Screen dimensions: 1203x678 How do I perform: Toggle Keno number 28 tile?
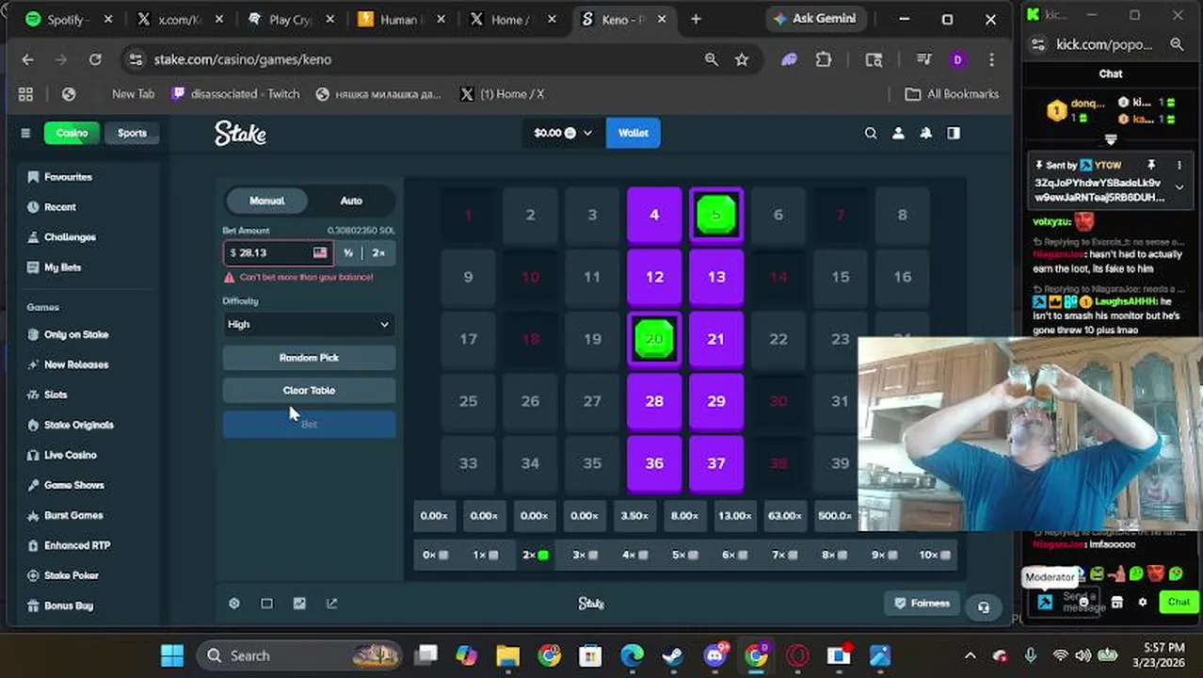(654, 401)
